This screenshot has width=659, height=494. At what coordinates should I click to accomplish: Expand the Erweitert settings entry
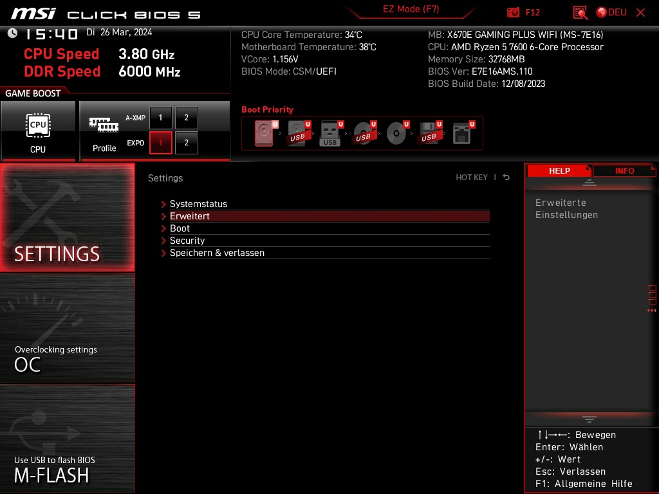(x=190, y=216)
